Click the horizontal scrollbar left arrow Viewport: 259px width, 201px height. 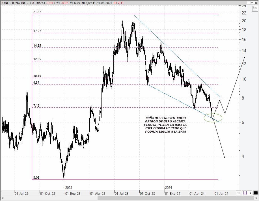click(3, 198)
